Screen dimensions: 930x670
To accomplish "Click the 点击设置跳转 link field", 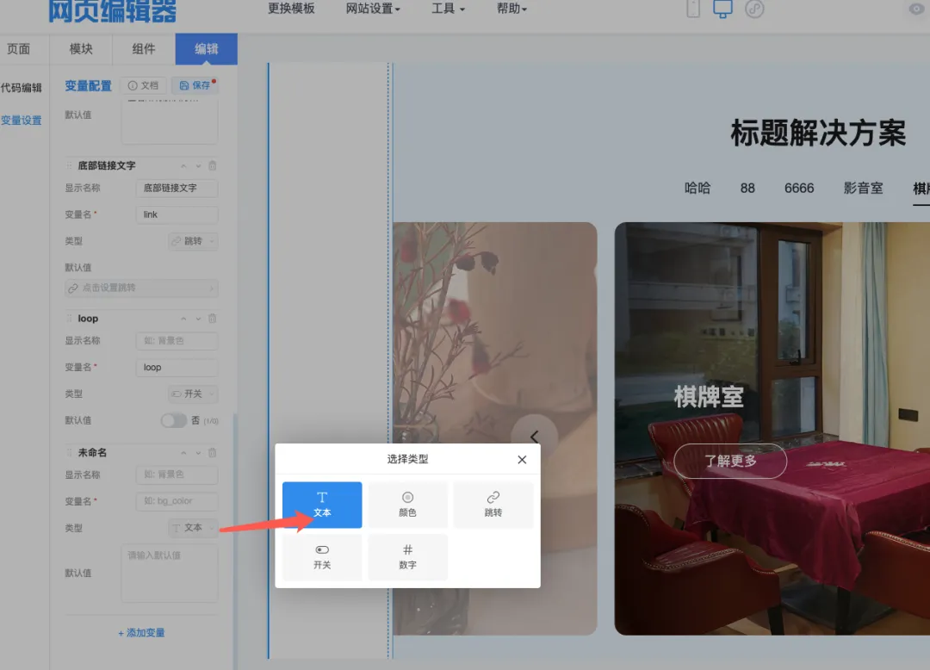I will [141, 288].
